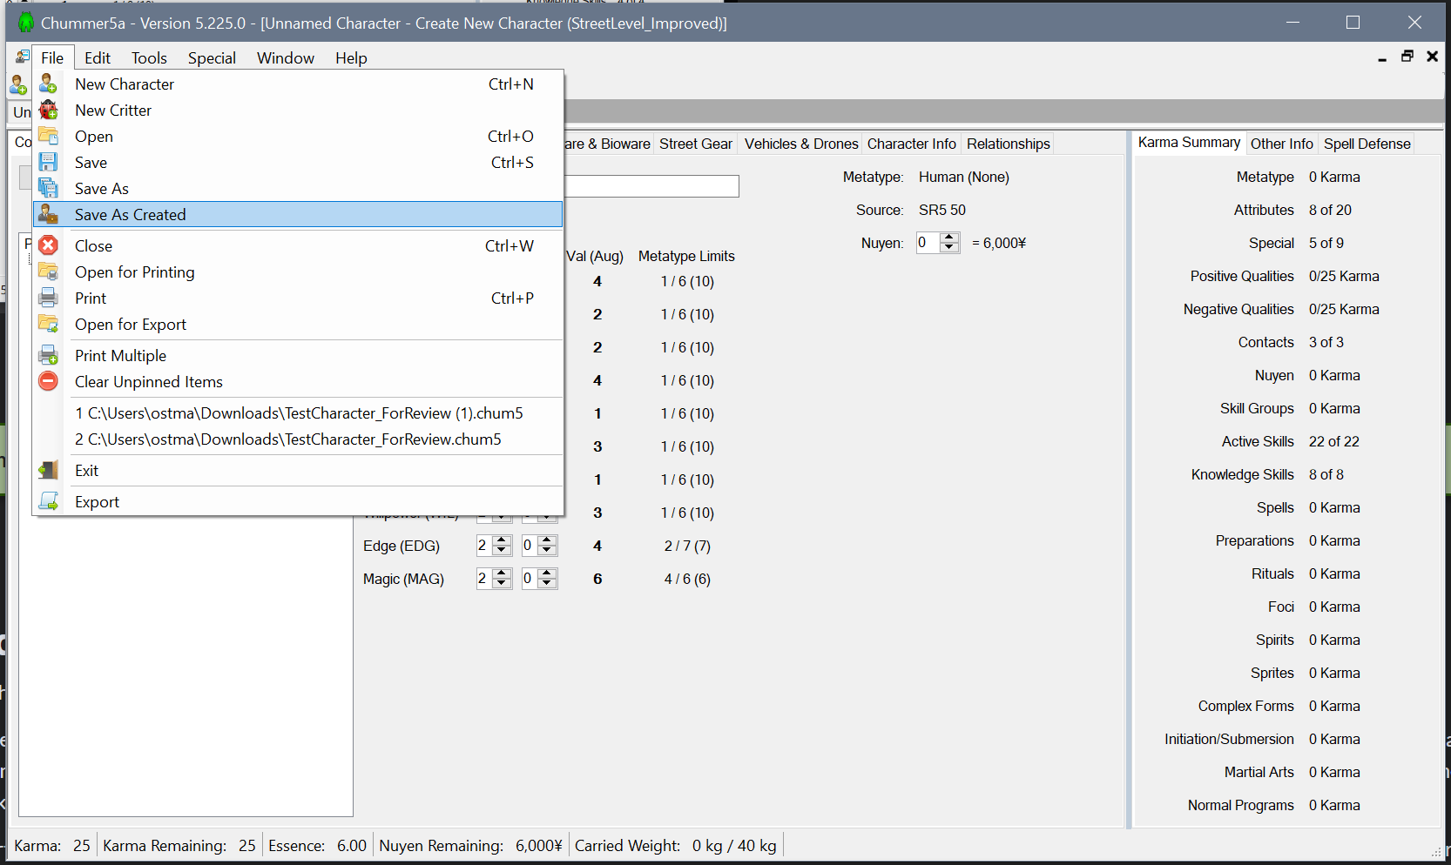The image size is (1451, 865).
Task: Click the Human (None) metatype text
Action: pos(964,177)
